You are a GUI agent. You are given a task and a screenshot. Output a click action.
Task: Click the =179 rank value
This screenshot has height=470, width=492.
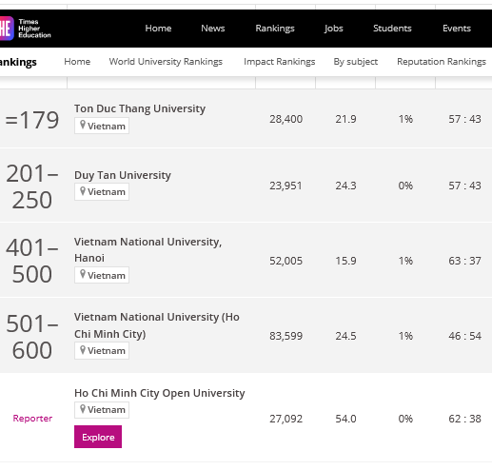[32, 120]
